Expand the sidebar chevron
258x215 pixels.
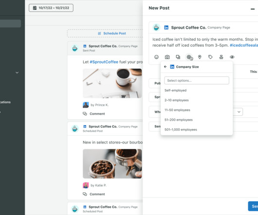pos(17,72)
